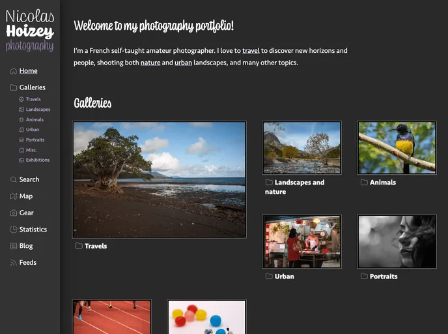Click the Map icon in sidebar
Screen dimensions: 448x334
(x=13, y=196)
